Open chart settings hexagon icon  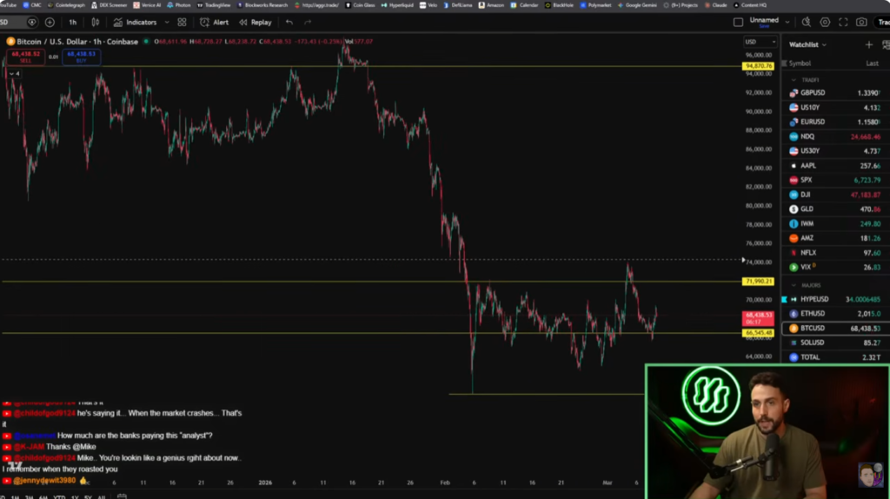click(825, 22)
